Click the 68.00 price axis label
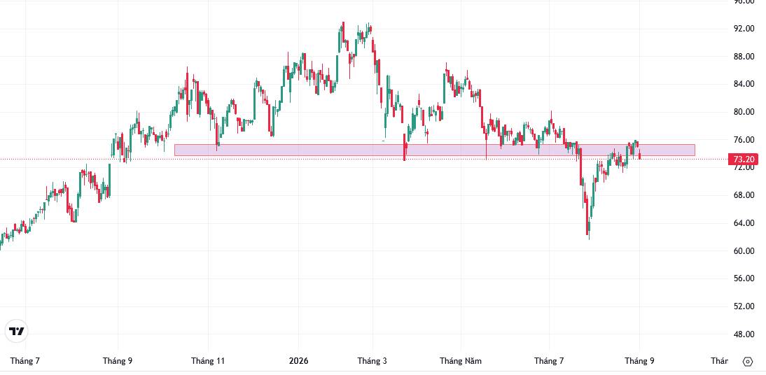The width and height of the screenshot is (766, 375). [x=744, y=195]
